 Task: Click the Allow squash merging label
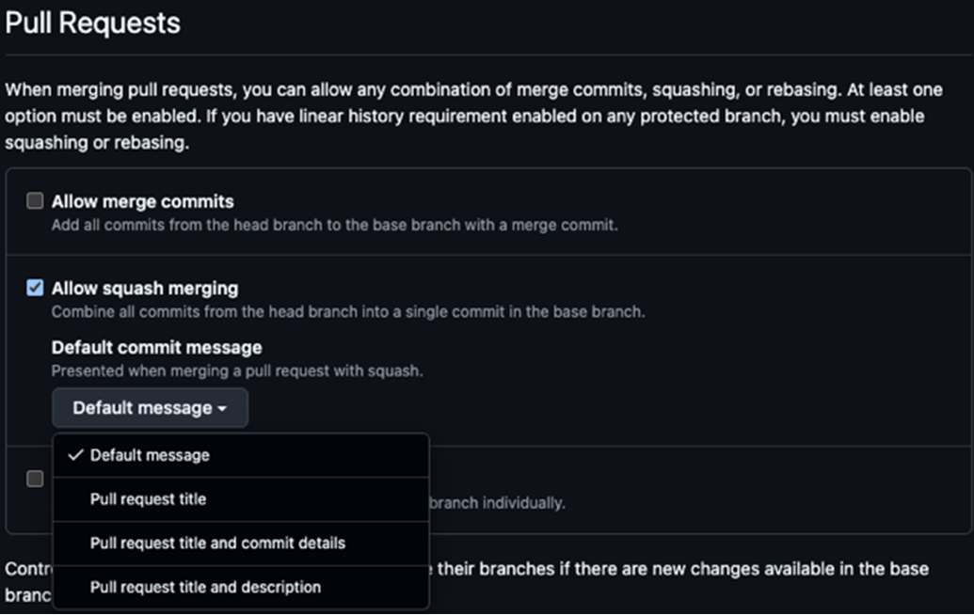[x=145, y=288]
